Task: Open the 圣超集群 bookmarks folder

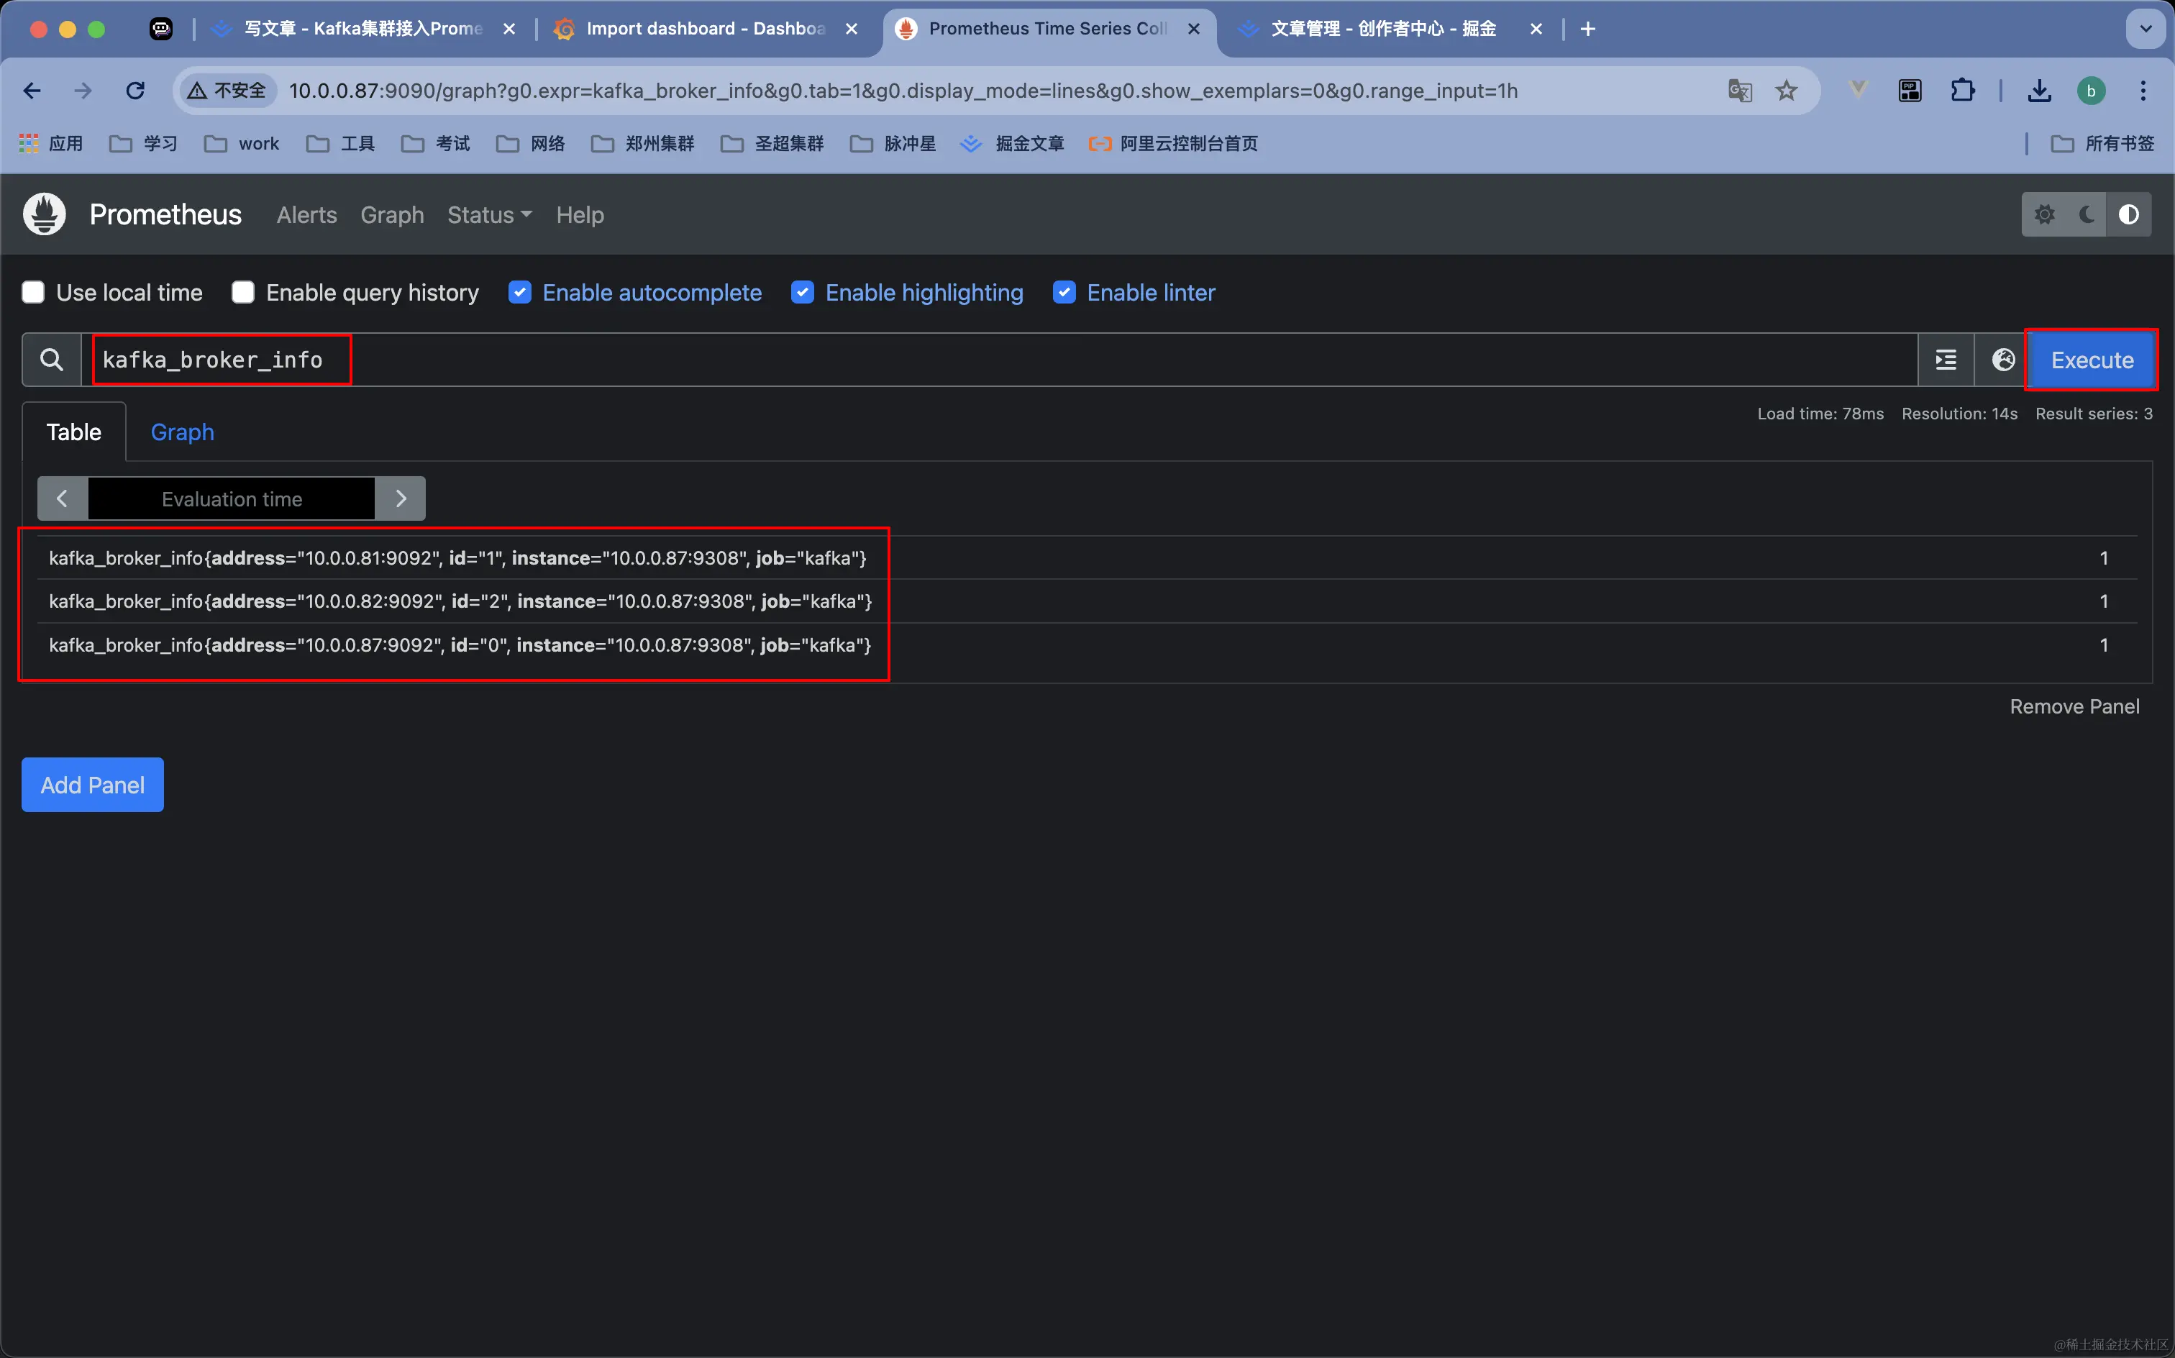Action: 772,144
